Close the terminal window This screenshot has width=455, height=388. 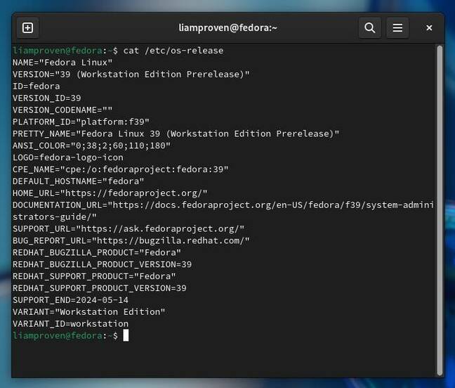point(429,28)
